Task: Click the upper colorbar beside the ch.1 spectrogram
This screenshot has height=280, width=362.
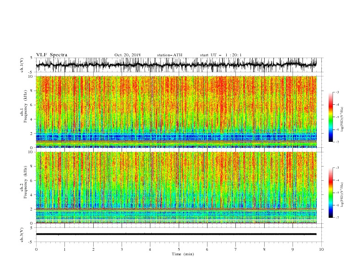Action: [330, 117]
